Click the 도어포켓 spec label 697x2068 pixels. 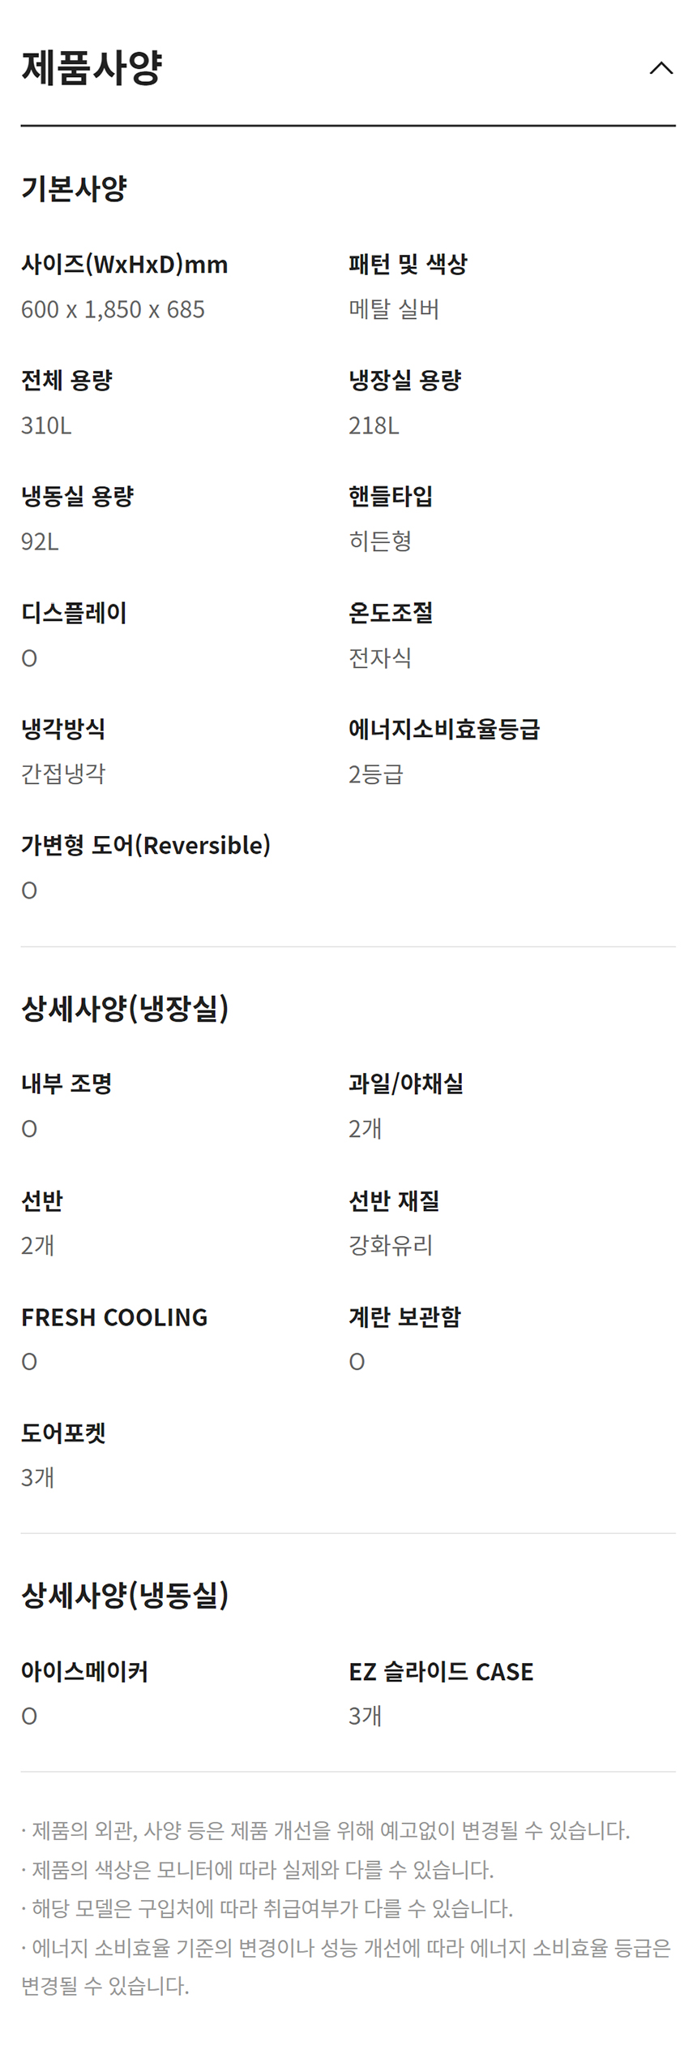pyautogui.click(x=63, y=1433)
